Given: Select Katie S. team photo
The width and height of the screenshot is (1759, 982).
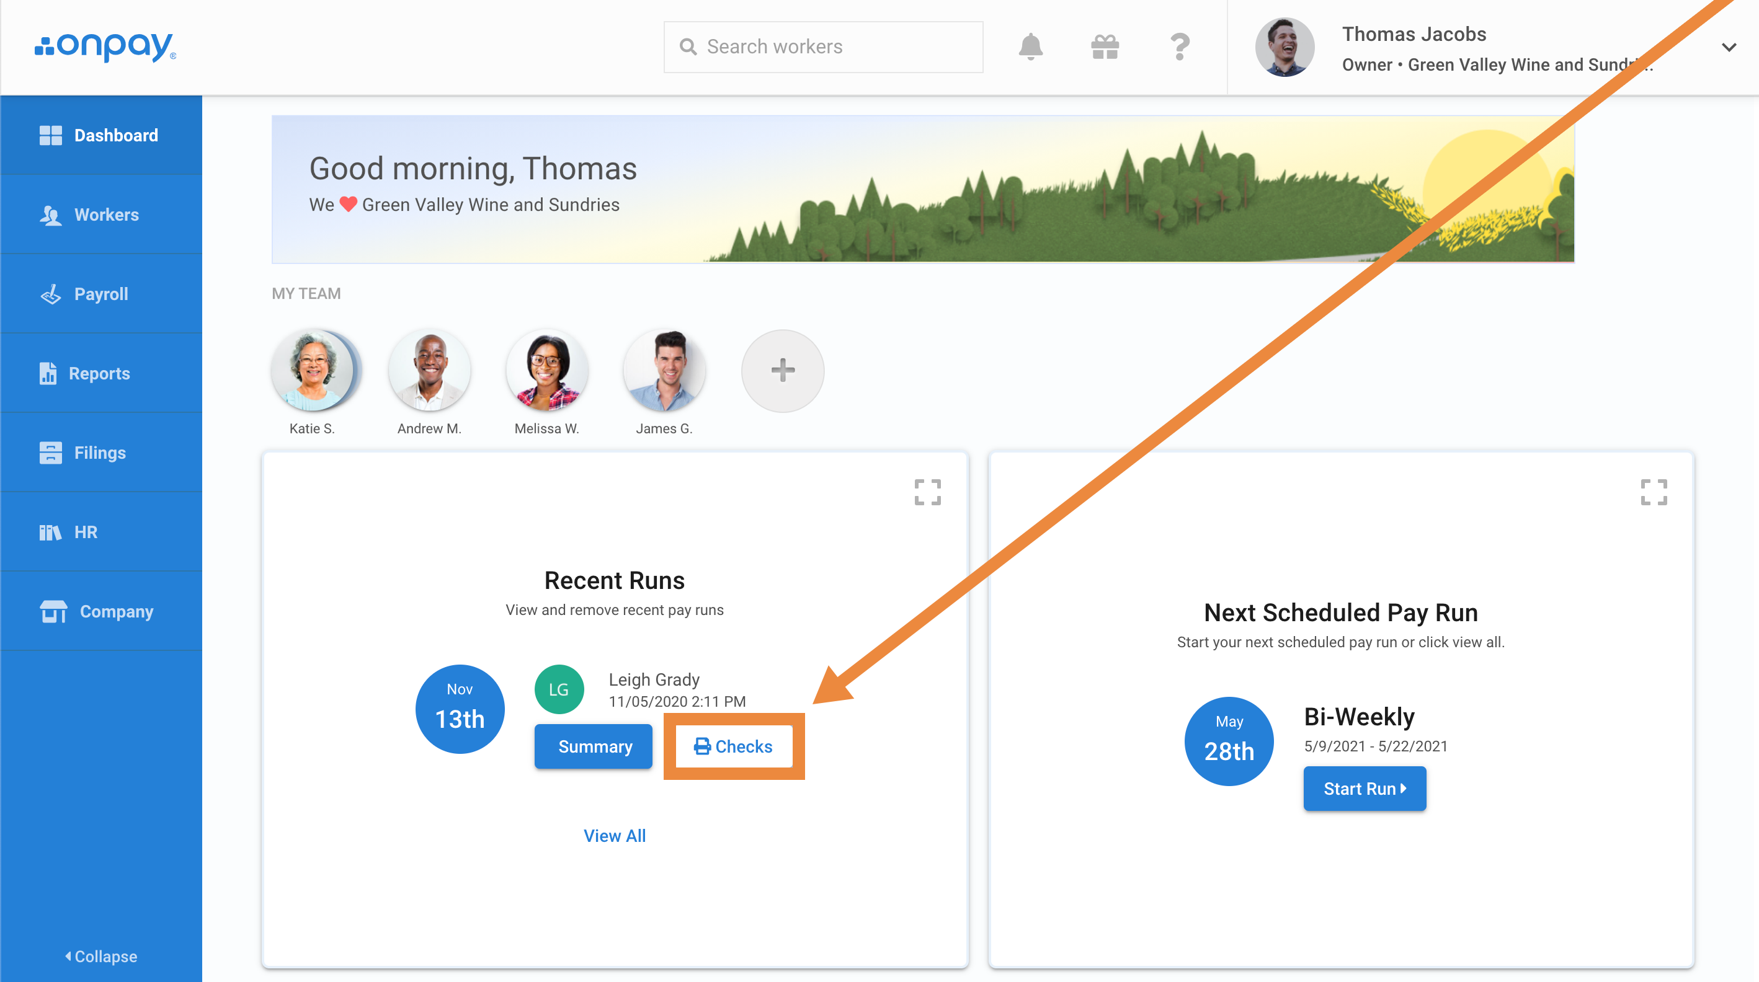Looking at the screenshot, I should [x=312, y=371].
